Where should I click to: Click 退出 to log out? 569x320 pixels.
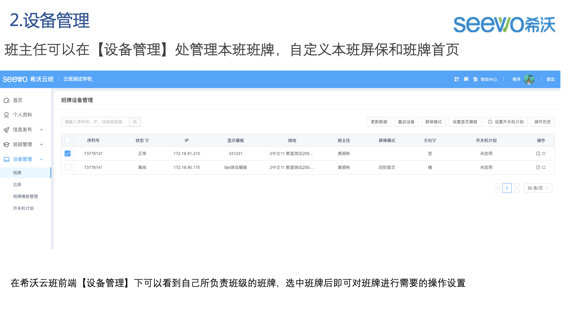coord(550,79)
